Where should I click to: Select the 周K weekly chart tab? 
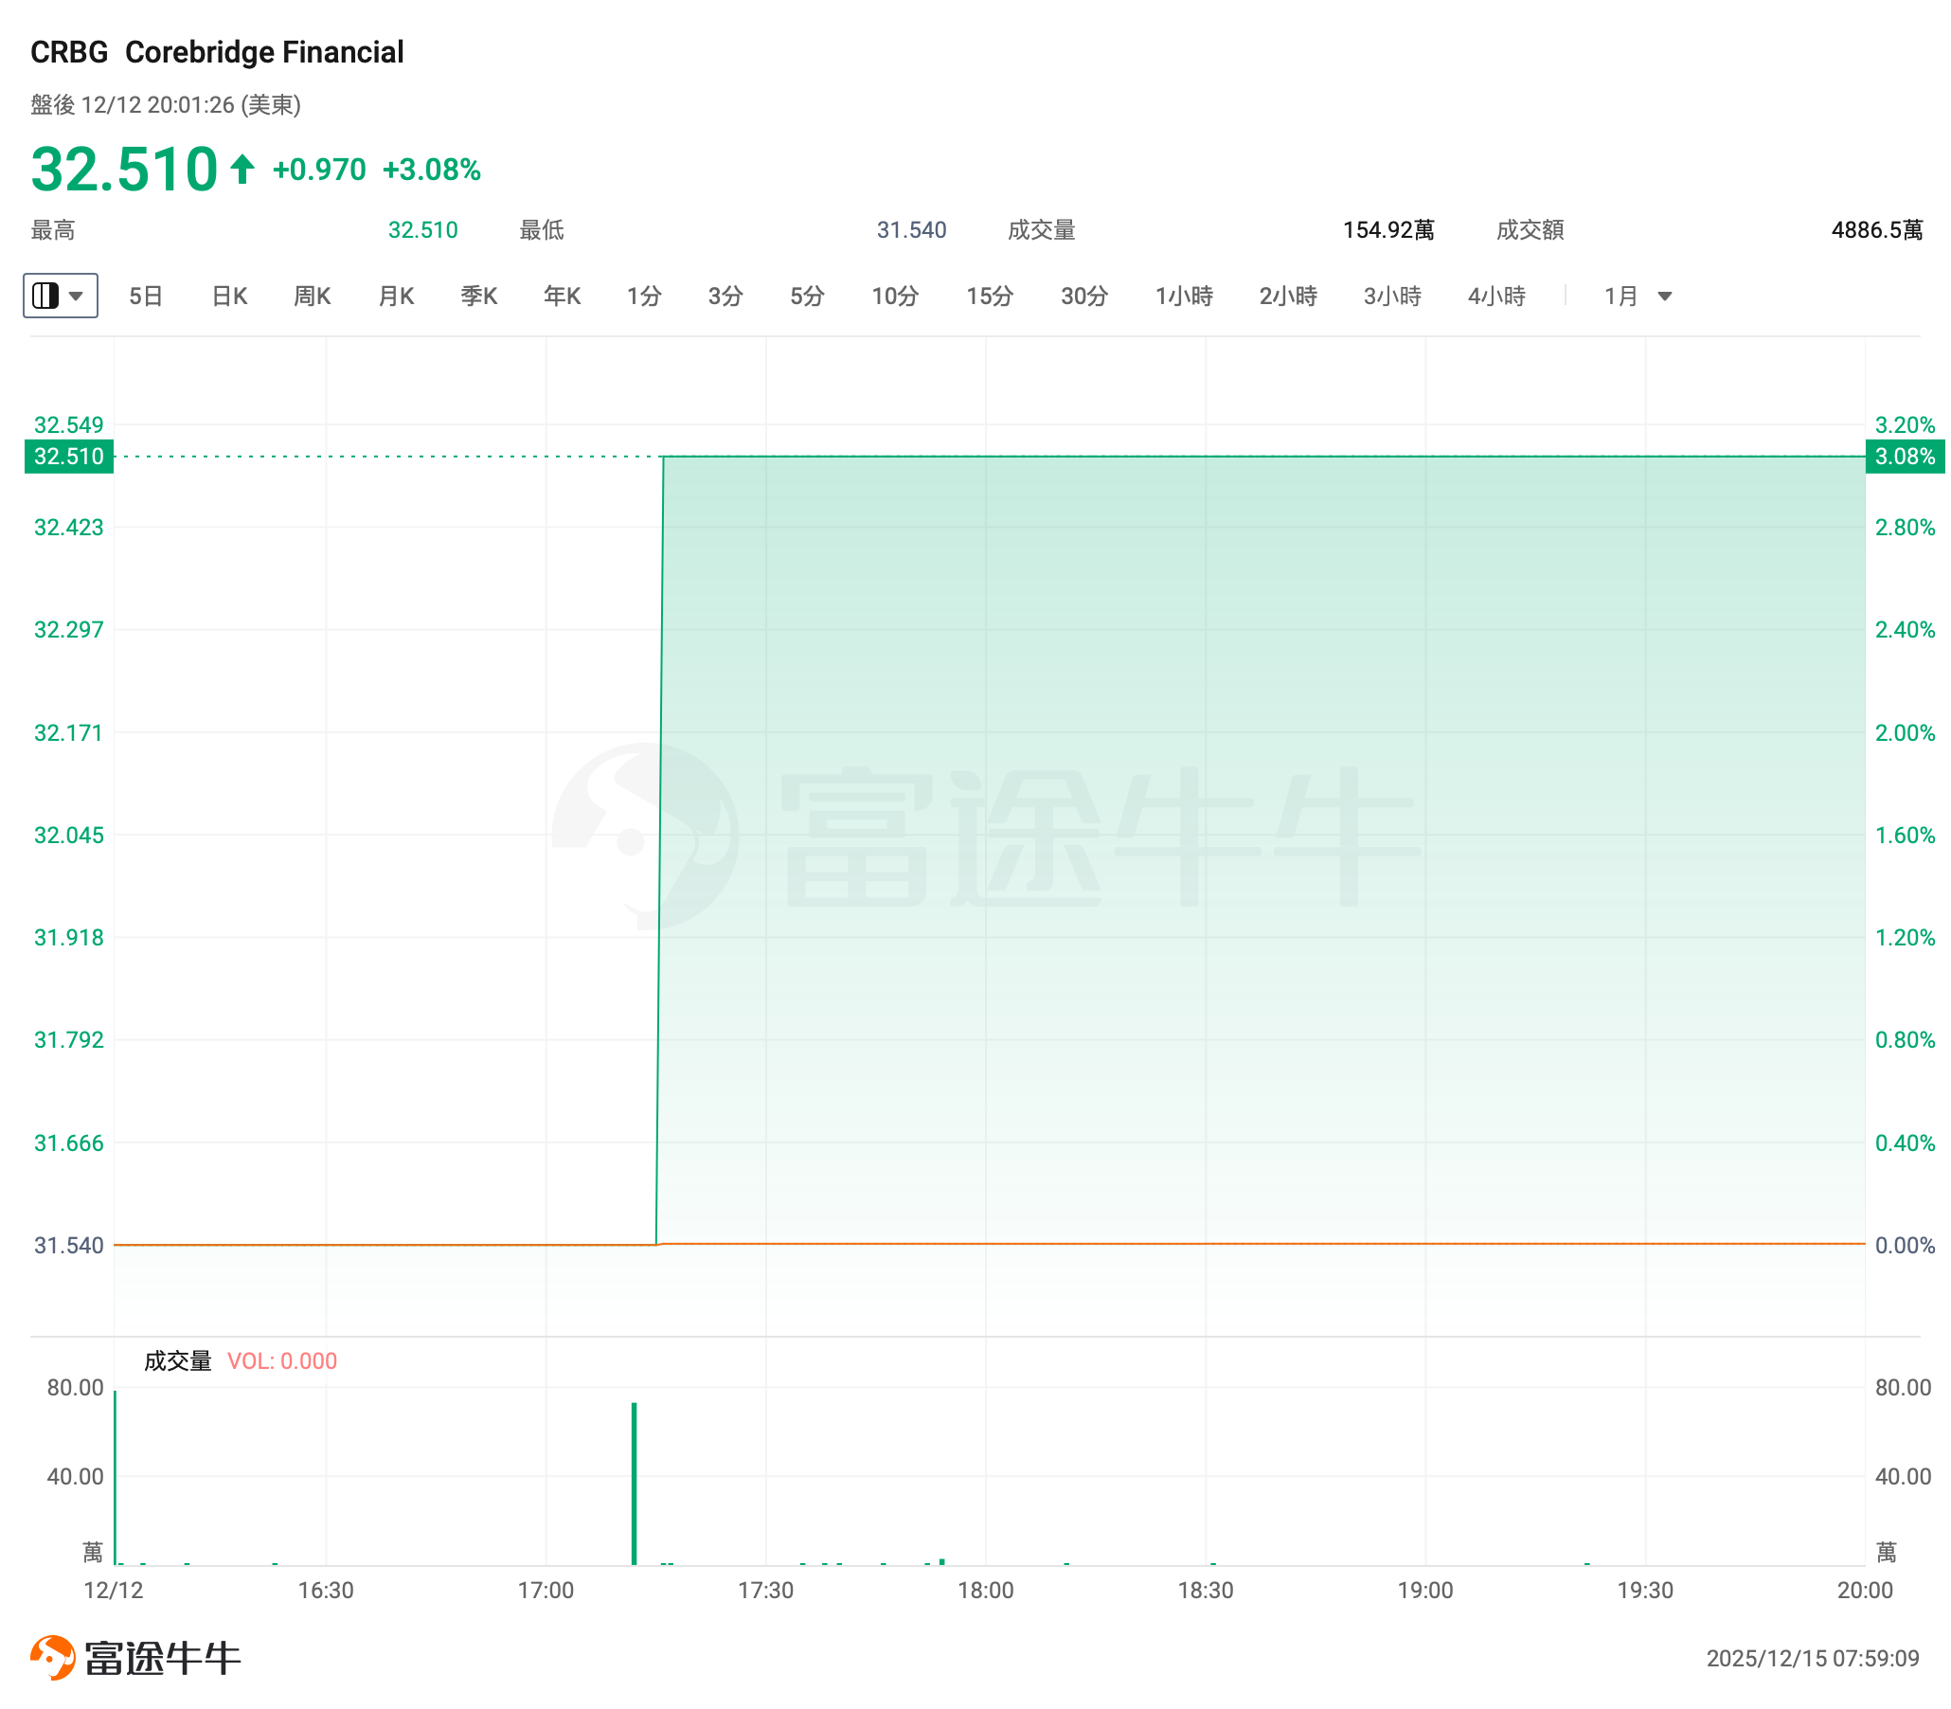click(312, 296)
